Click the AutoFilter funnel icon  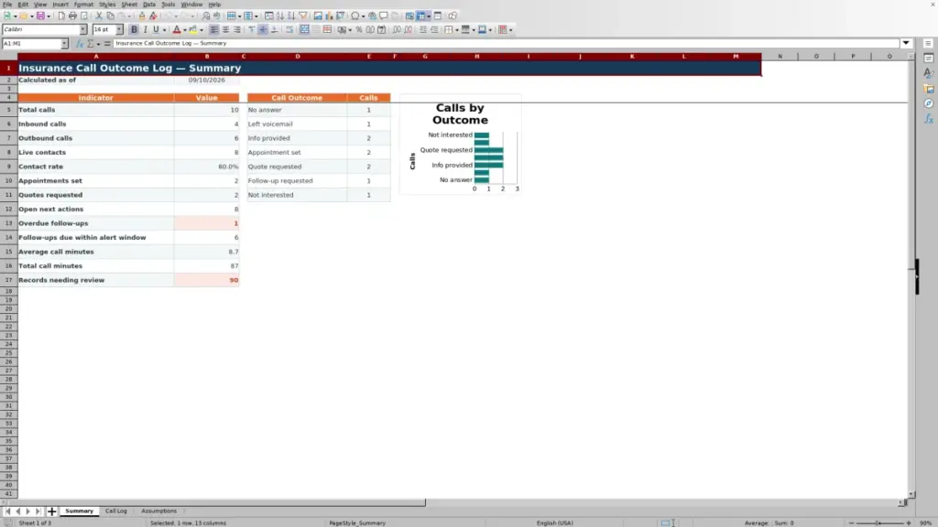point(303,16)
